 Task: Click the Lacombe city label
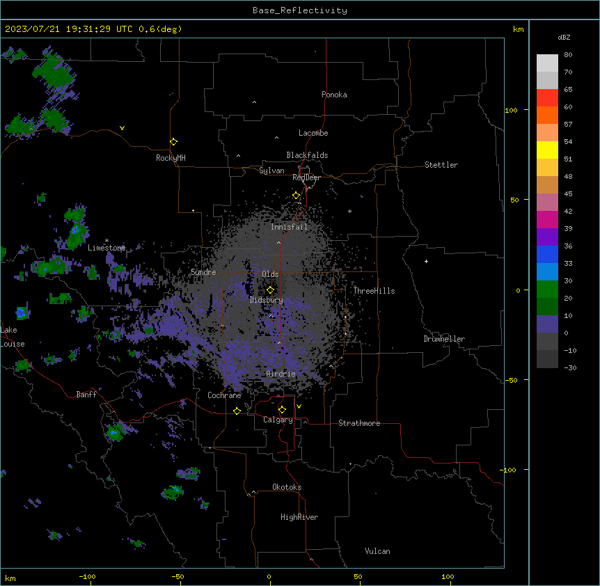313,133
